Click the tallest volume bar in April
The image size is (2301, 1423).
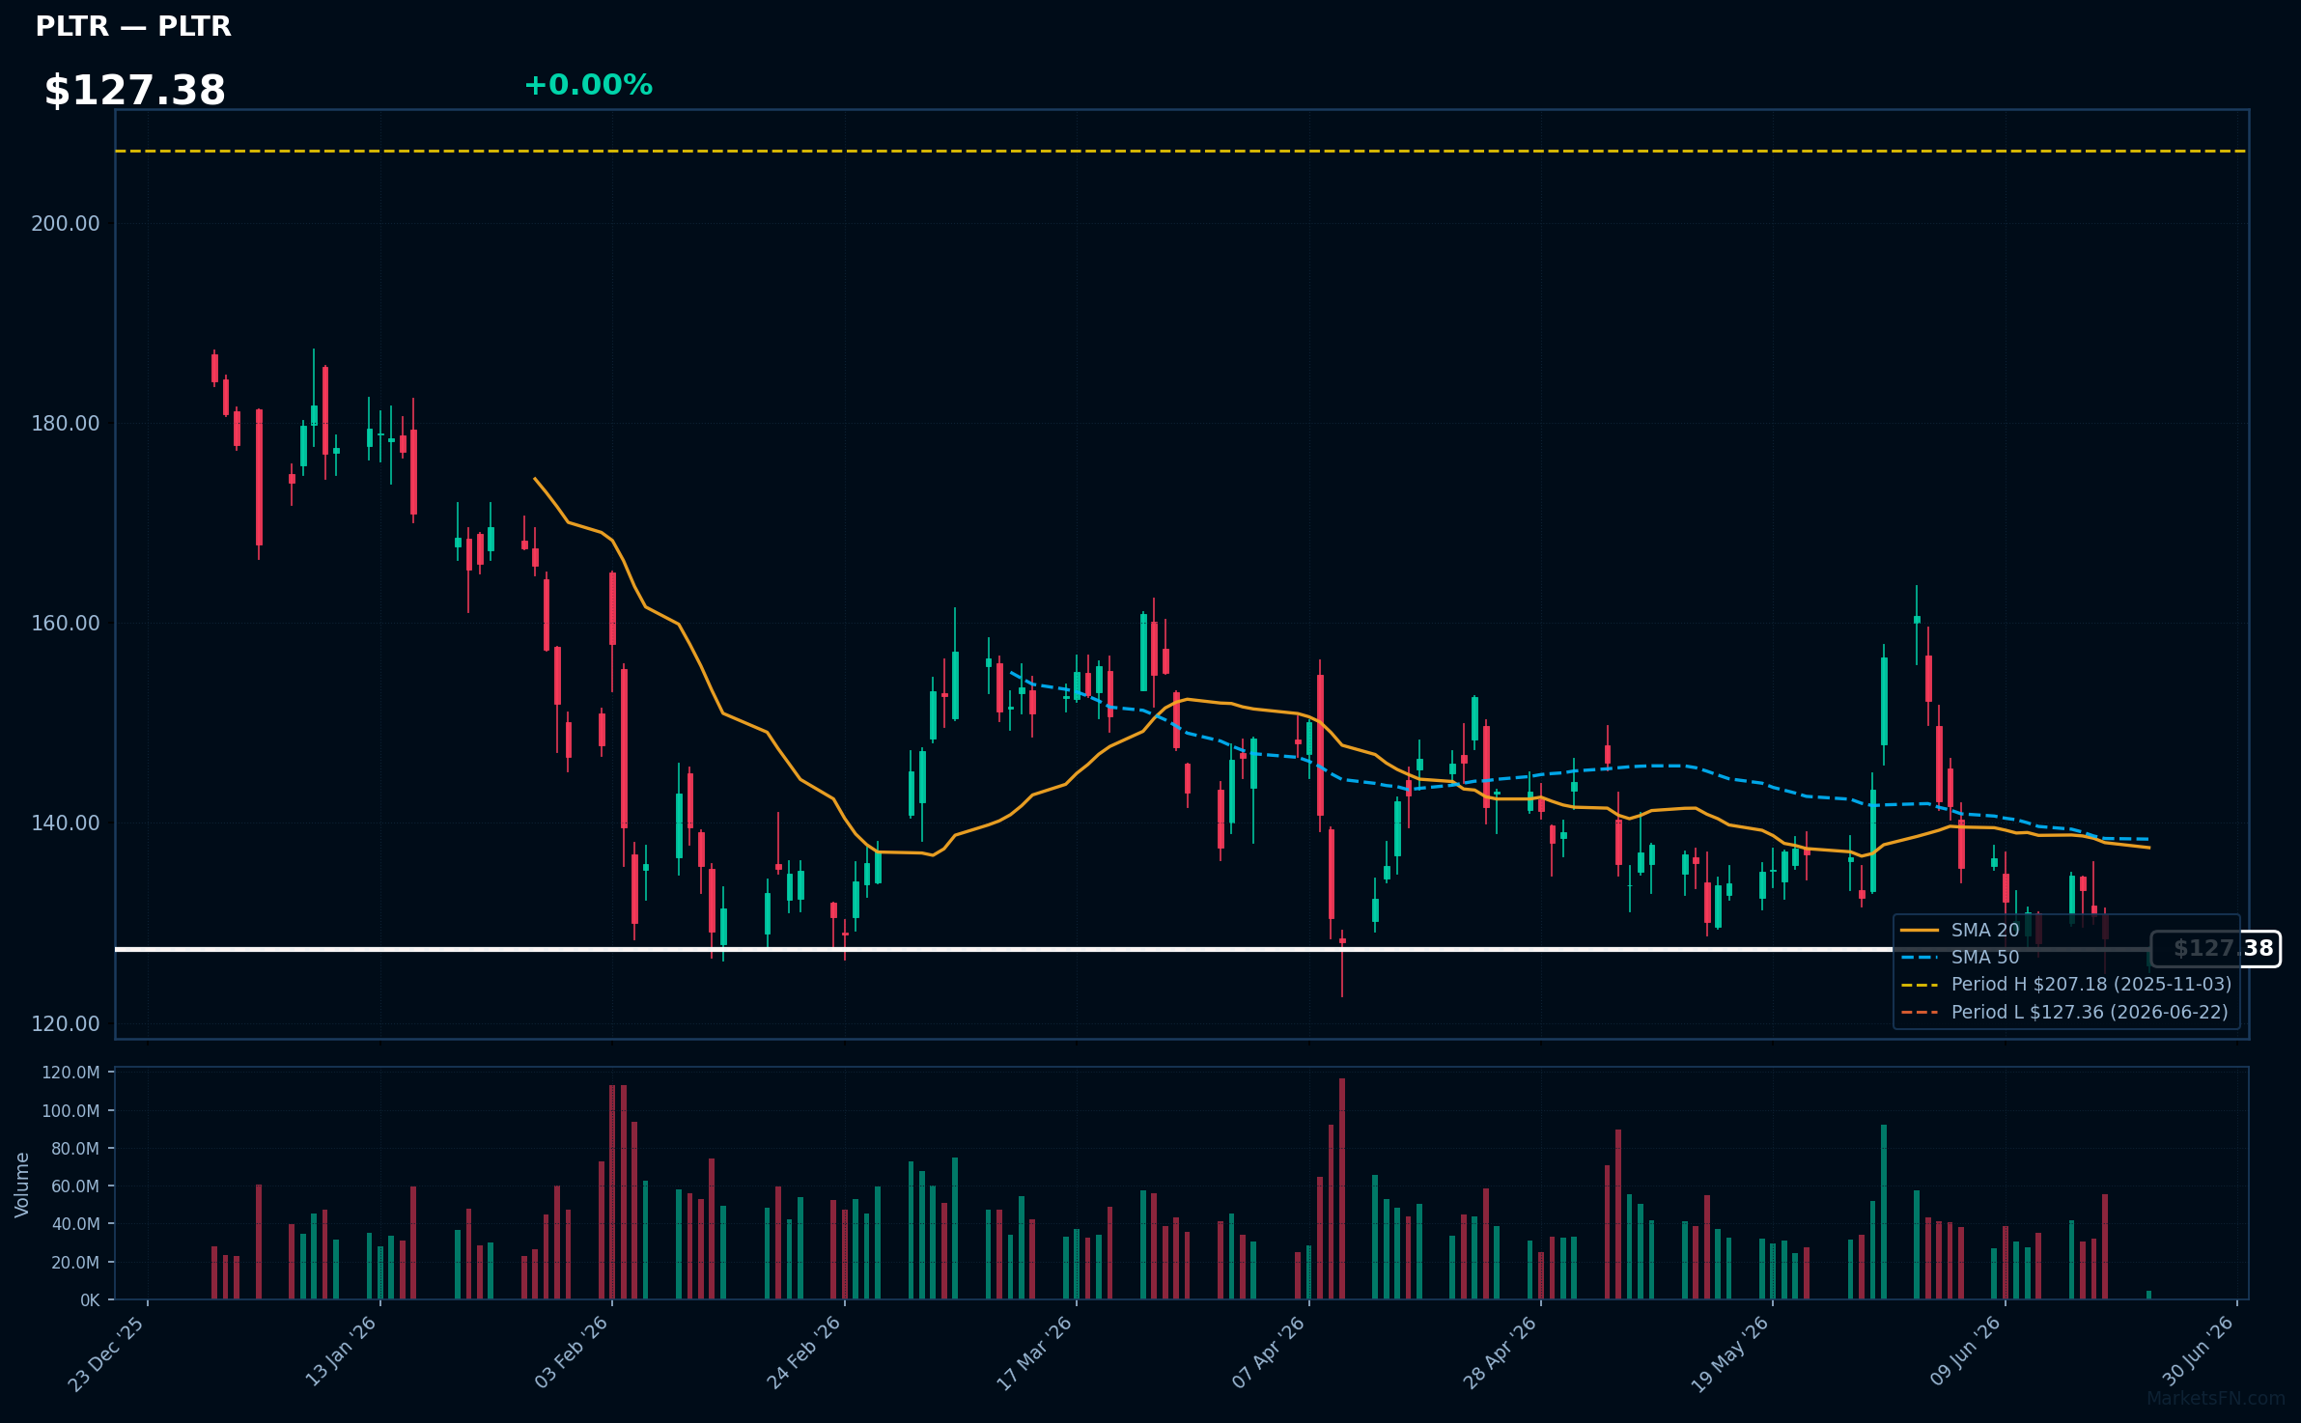1342,1188
